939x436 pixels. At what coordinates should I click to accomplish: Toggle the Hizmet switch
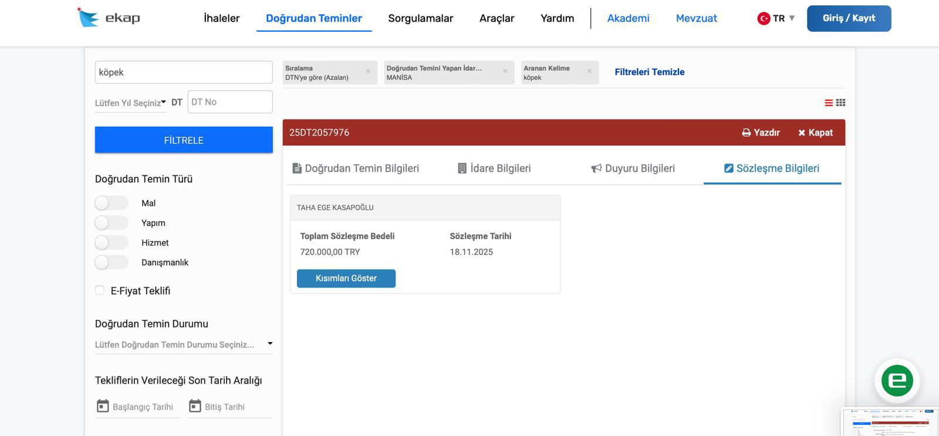pyautogui.click(x=111, y=243)
